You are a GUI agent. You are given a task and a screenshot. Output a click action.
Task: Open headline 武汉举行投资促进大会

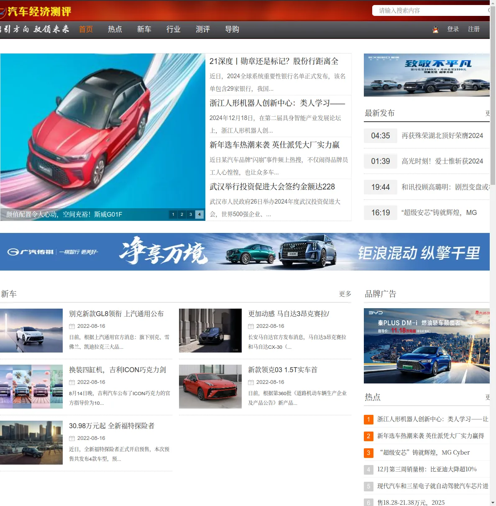point(272,187)
